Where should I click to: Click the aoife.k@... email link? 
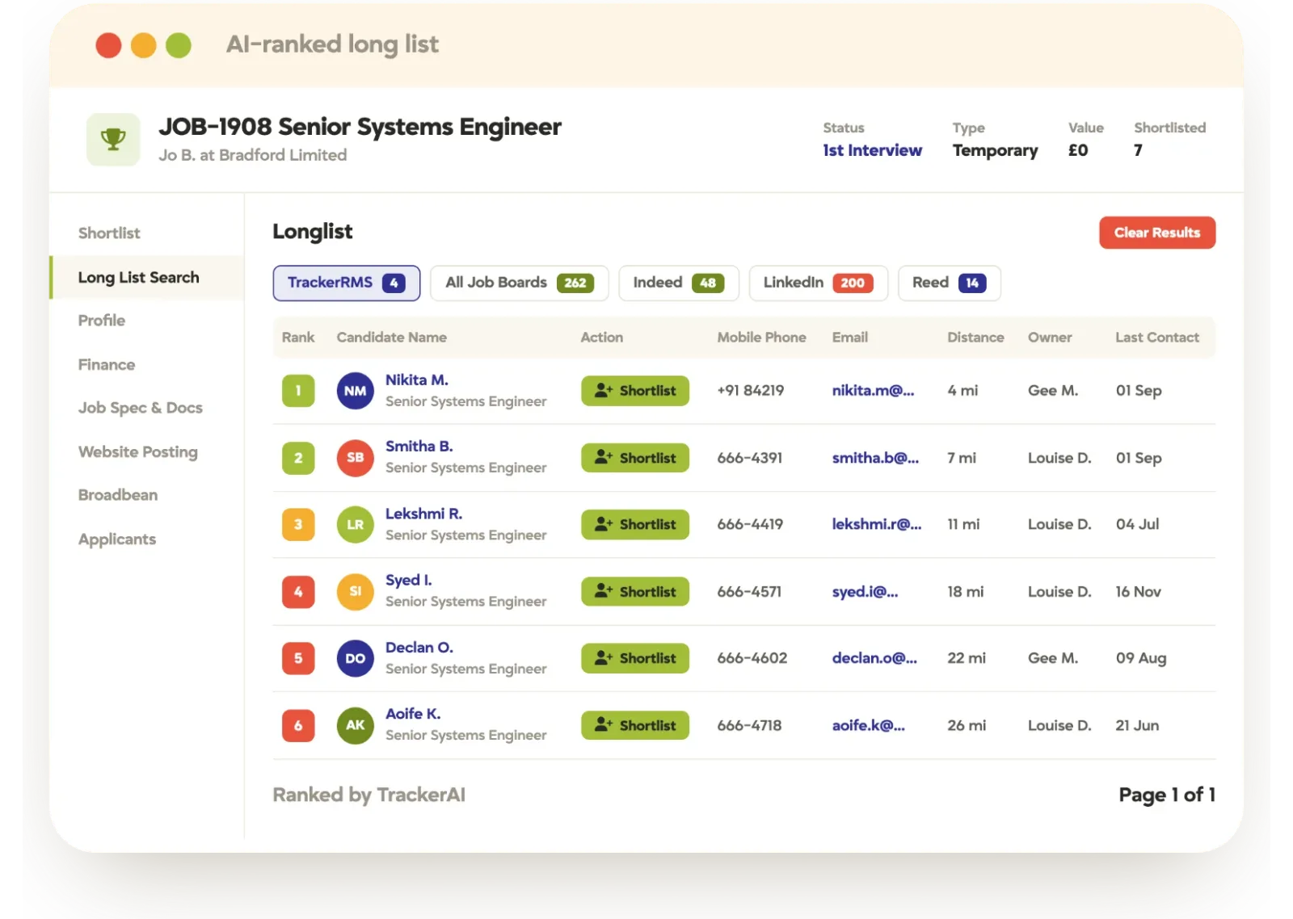click(869, 725)
